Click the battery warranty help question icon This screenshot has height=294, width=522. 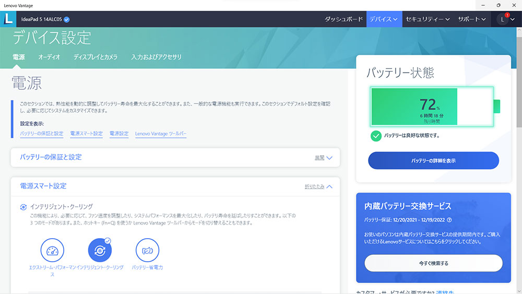(449, 220)
